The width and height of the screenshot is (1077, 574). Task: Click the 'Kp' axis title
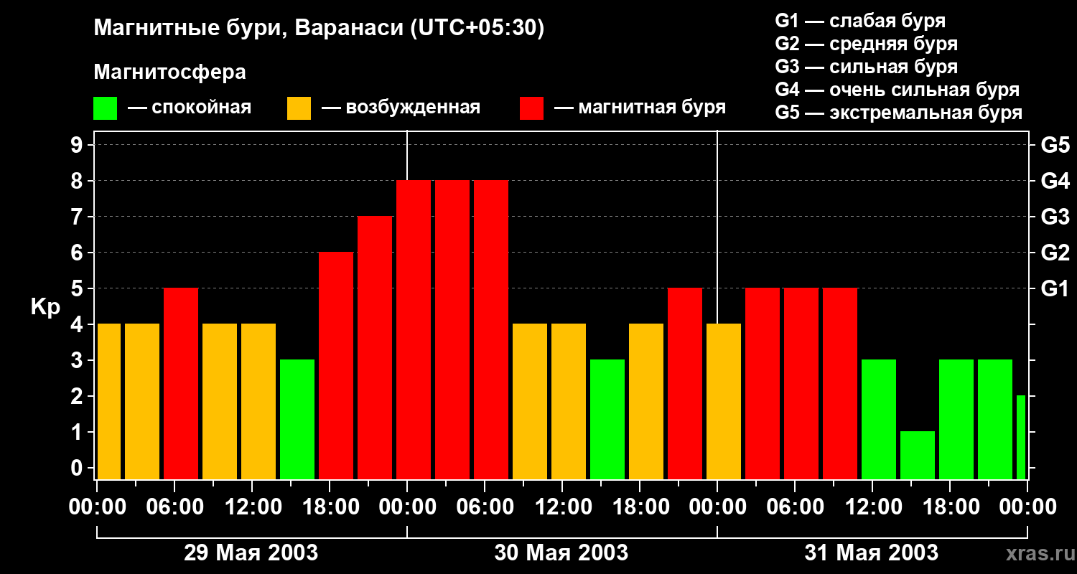click(x=45, y=307)
